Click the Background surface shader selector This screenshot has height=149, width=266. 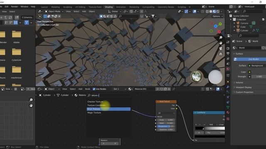click(257, 65)
